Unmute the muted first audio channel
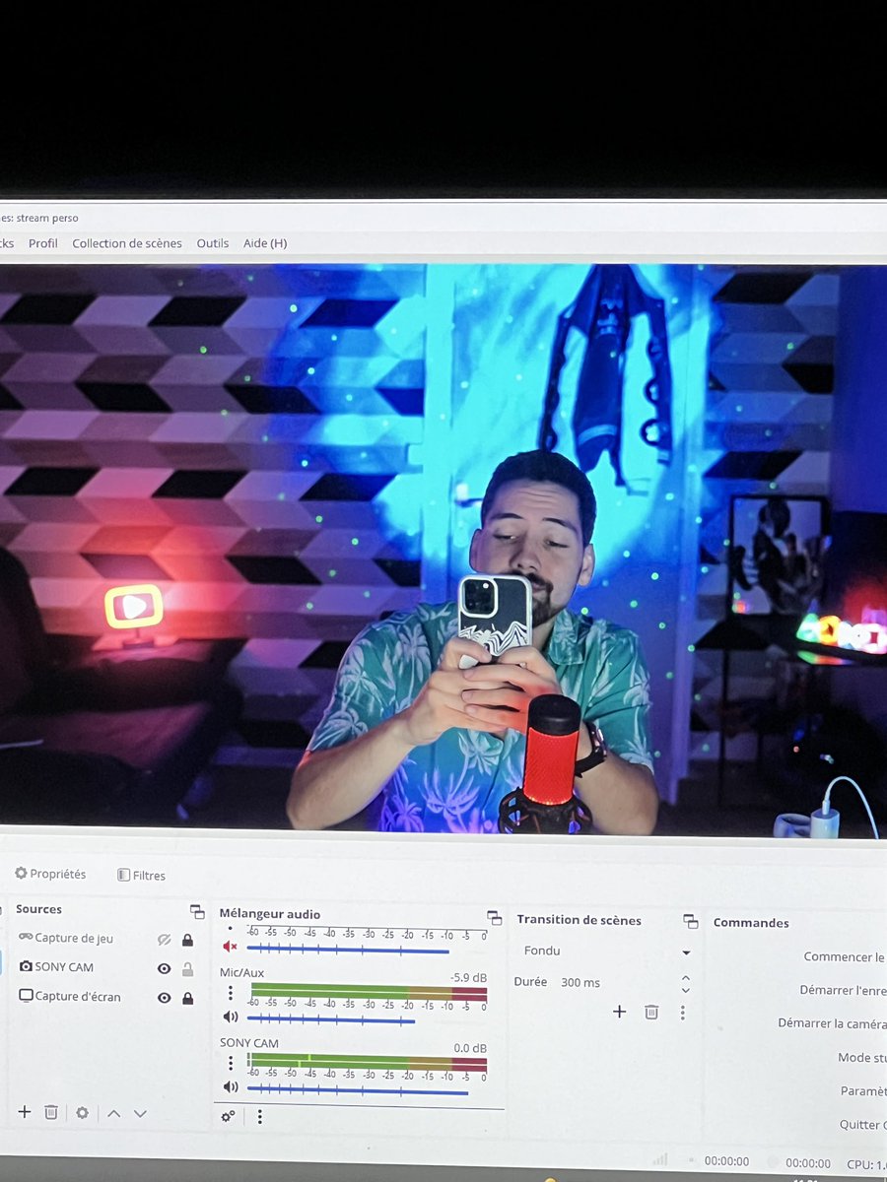 coord(231,947)
